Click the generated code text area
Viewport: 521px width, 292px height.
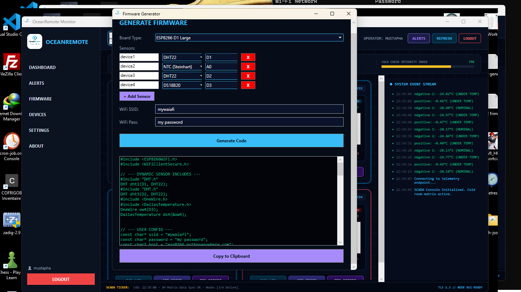pos(228,201)
